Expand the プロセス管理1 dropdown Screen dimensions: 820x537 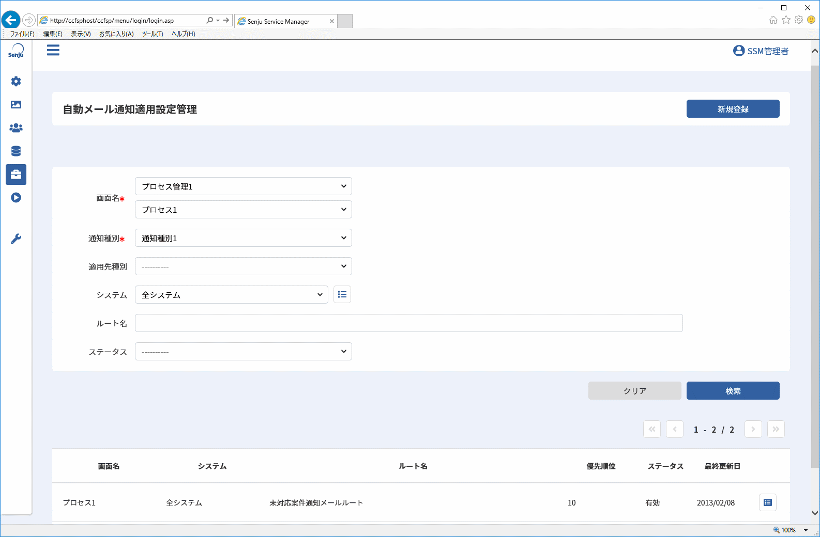[x=244, y=186]
